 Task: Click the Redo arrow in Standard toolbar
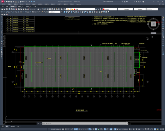[x=34, y=9]
